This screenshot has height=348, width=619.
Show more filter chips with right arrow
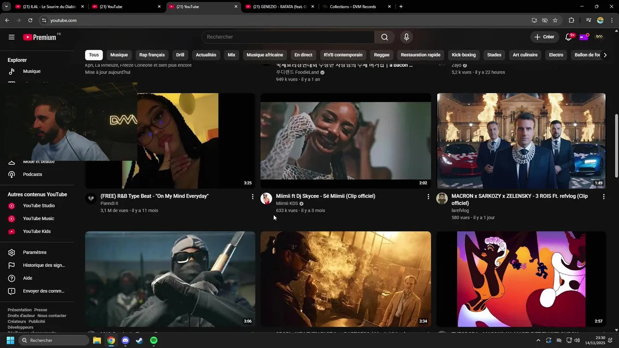(605, 55)
